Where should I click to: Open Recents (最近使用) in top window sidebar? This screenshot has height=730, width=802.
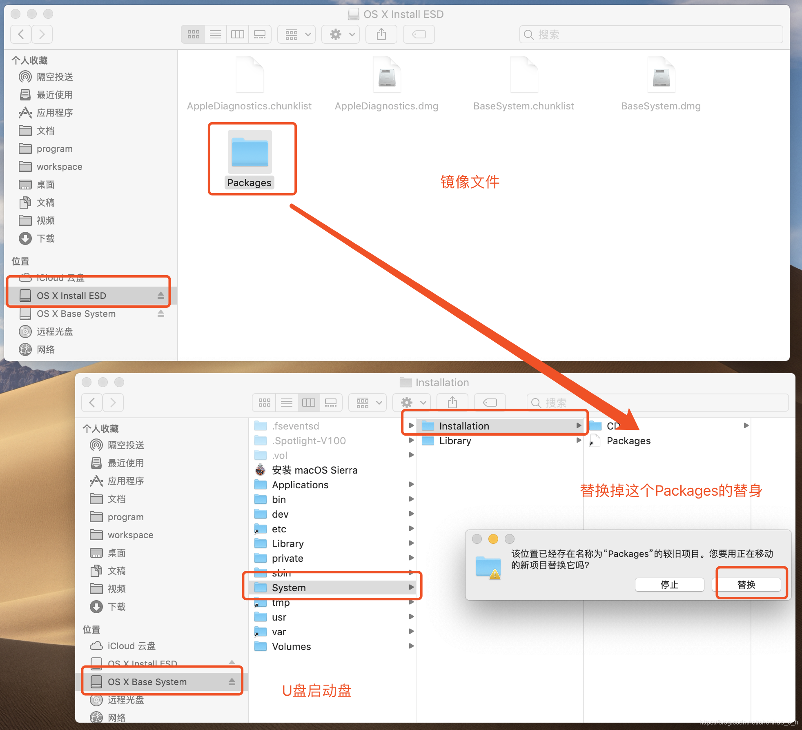point(55,95)
